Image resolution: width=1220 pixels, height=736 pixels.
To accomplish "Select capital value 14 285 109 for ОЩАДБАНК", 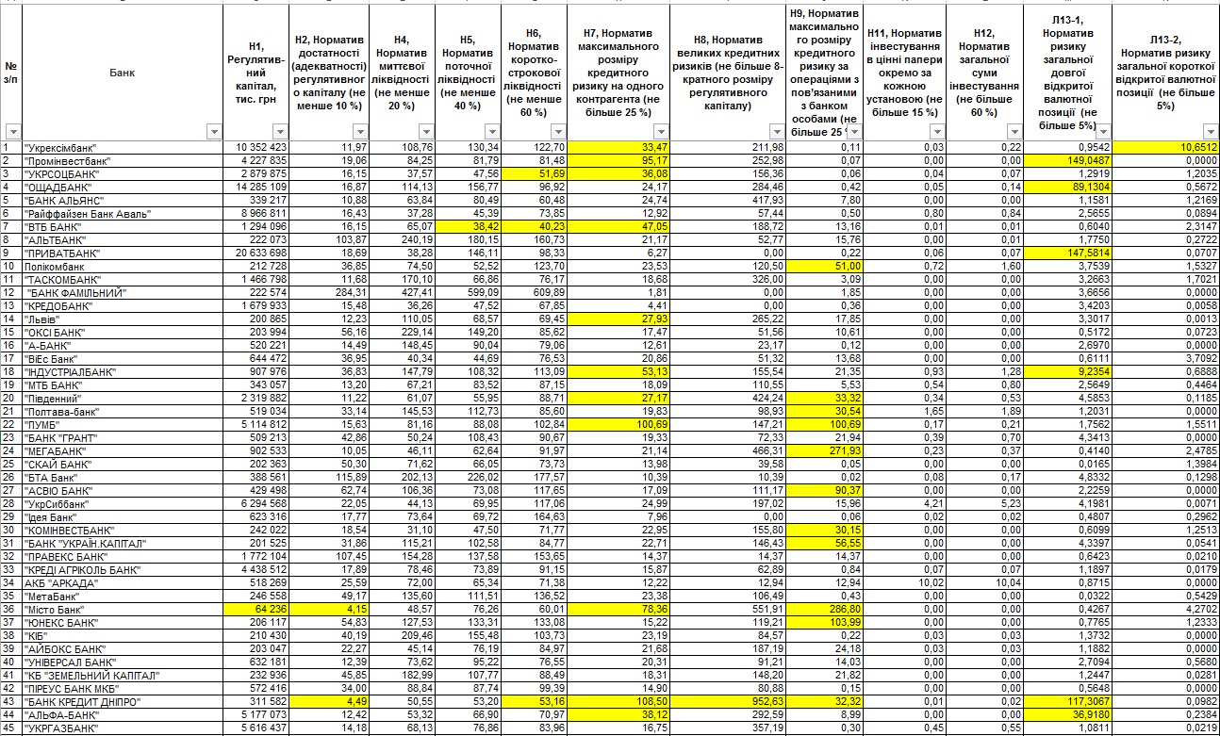I will click(256, 188).
